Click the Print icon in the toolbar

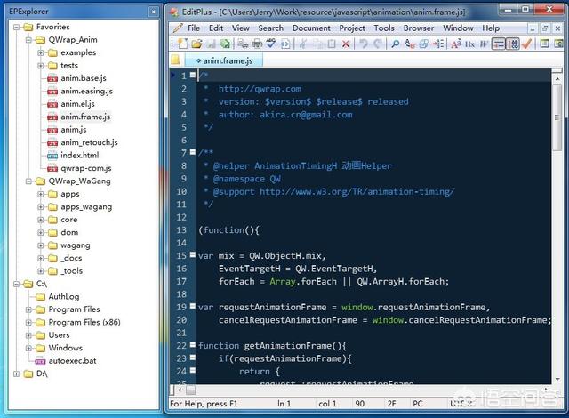[257, 44]
